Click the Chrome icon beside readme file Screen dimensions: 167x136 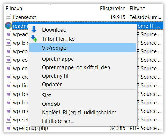[9, 26]
